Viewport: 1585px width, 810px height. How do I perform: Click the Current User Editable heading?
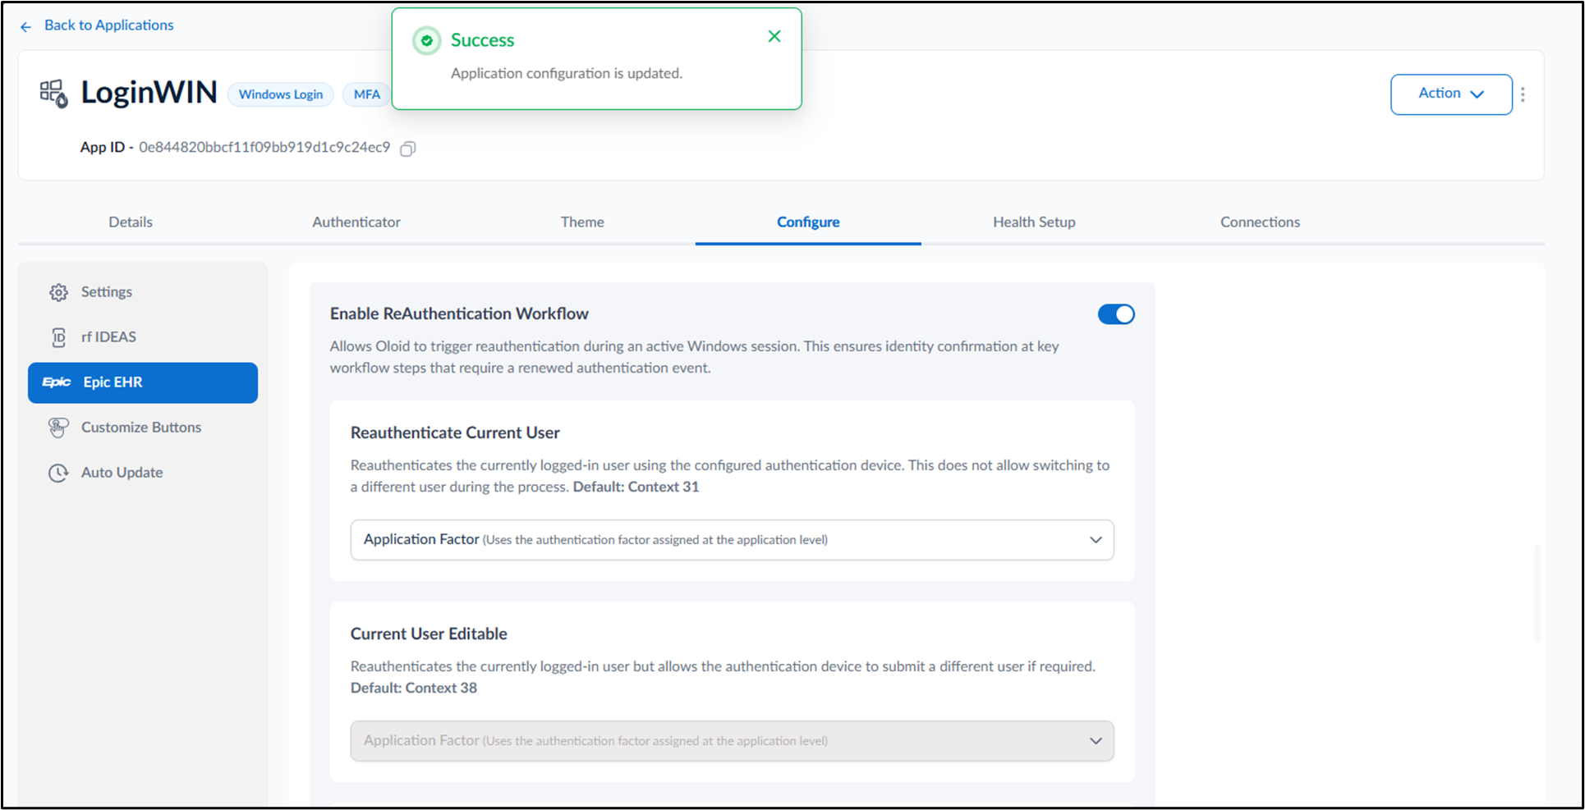[429, 634]
